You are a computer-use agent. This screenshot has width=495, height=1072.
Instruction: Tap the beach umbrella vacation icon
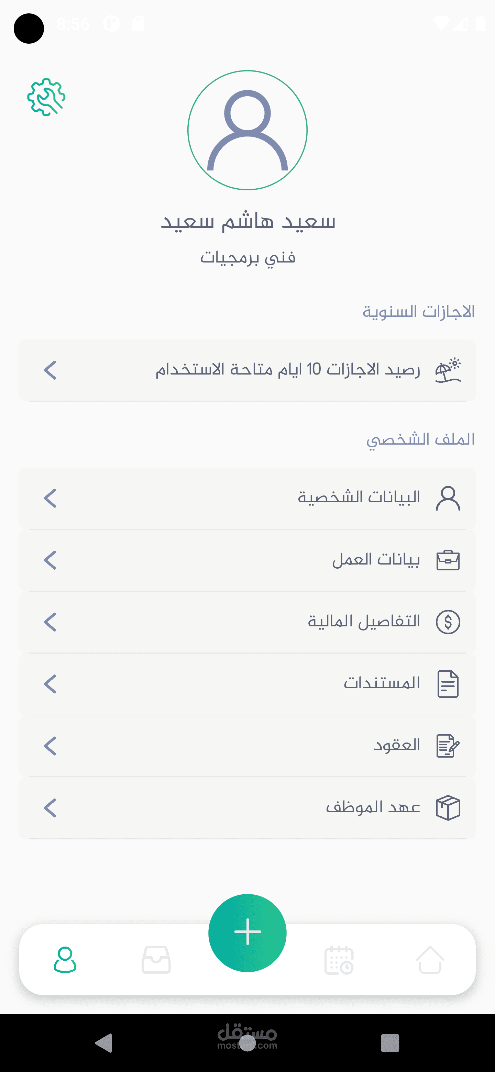click(x=448, y=370)
